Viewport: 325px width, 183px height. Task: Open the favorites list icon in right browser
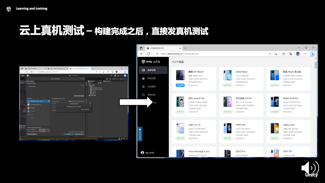point(283,54)
